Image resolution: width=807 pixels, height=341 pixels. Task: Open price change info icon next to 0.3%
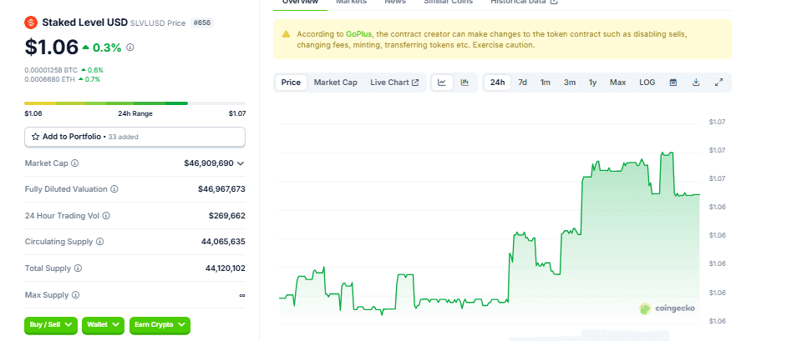[x=130, y=48]
